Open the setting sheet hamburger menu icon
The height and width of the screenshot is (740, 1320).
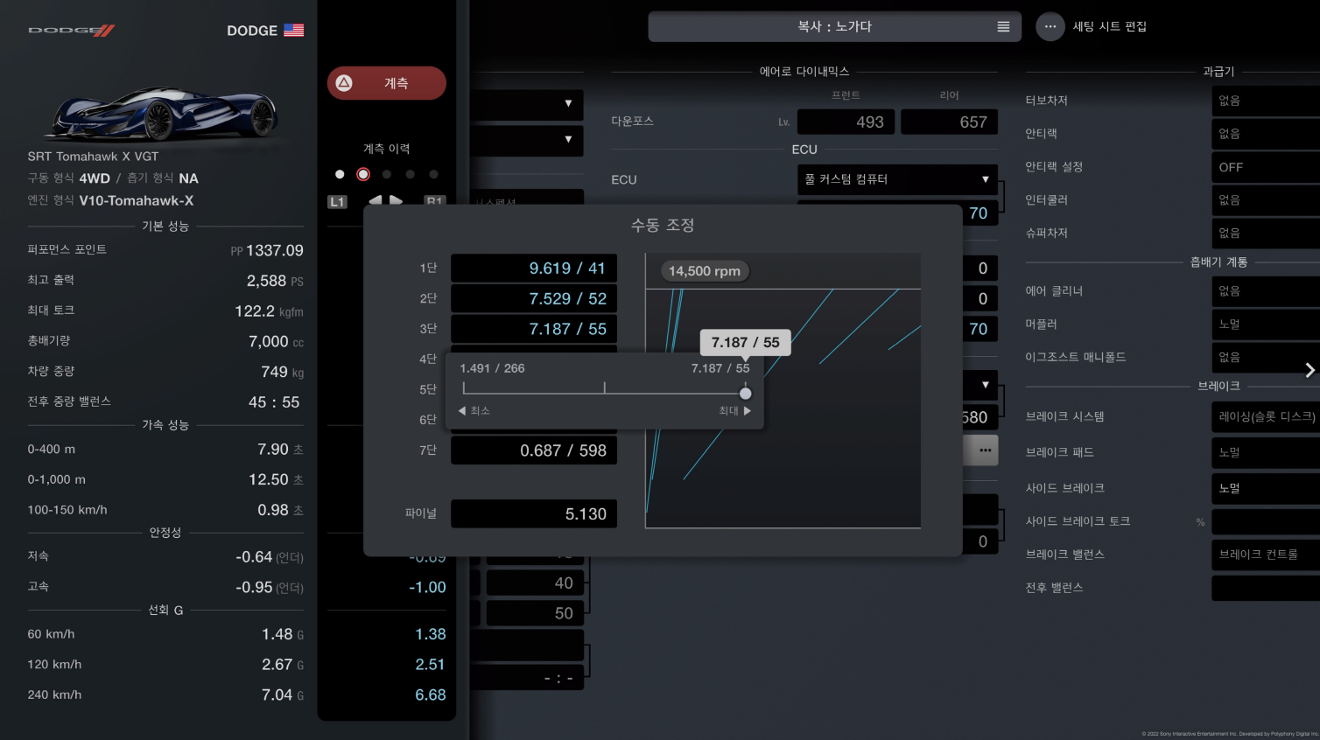[x=1003, y=26]
